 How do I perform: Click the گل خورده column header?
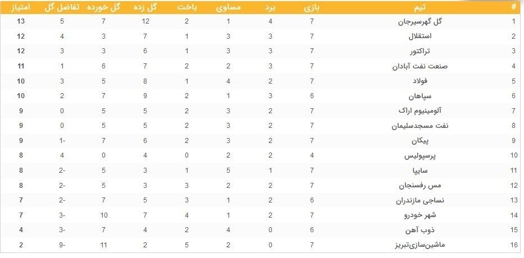click(x=104, y=7)
